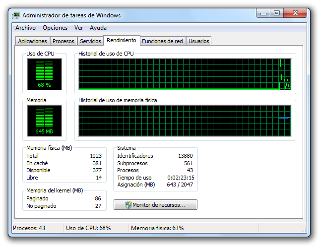Click the CPU usage gauge showing 68 %
This screenshot has width=319, height=248.
pyautogui.click(x=44, y=74)
